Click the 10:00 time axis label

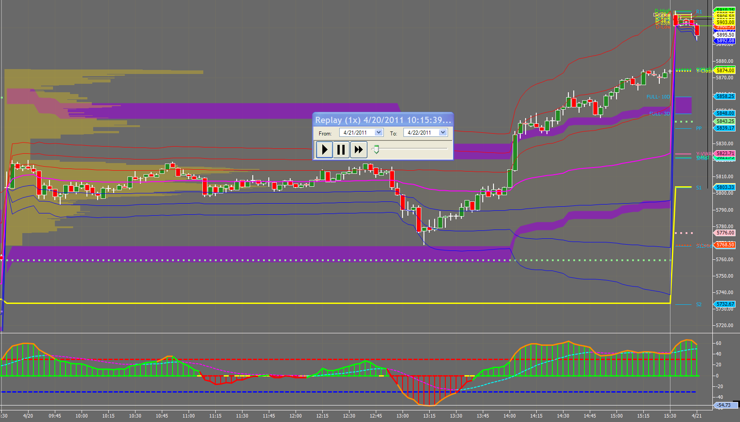pyautogui.click(x=82, y=416)
